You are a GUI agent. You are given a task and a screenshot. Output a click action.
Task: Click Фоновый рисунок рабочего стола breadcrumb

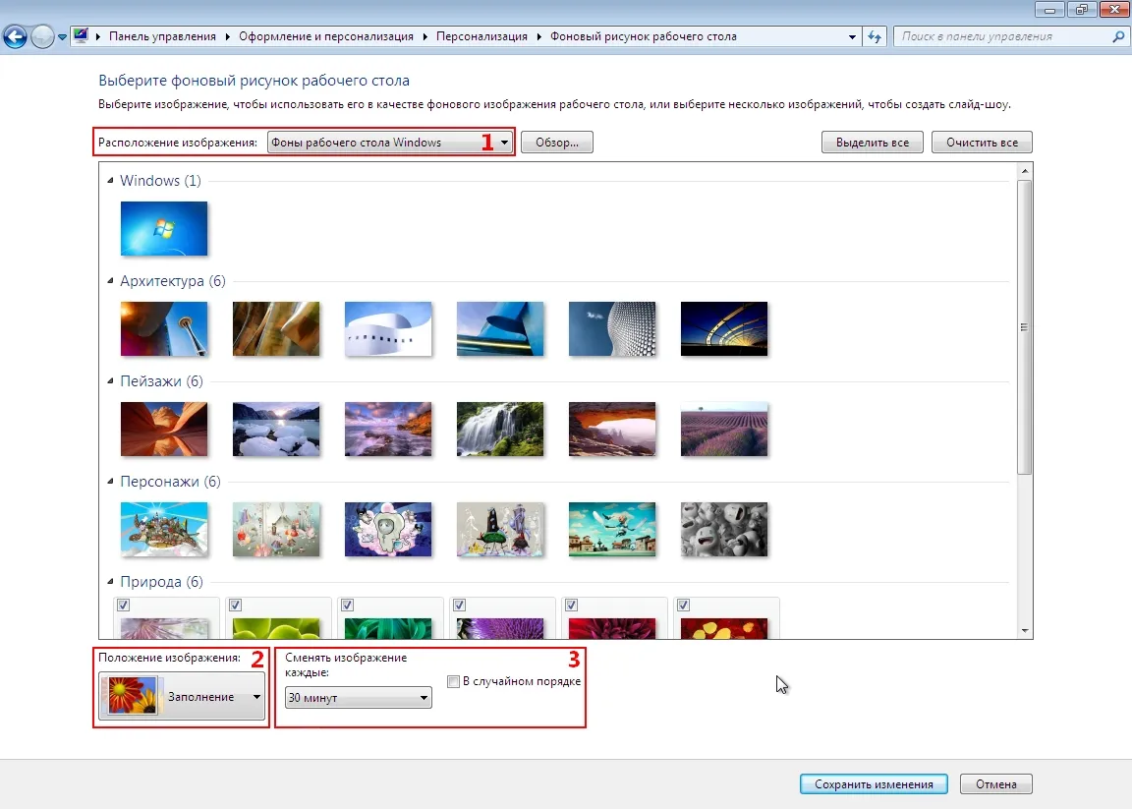click(644, 36)
